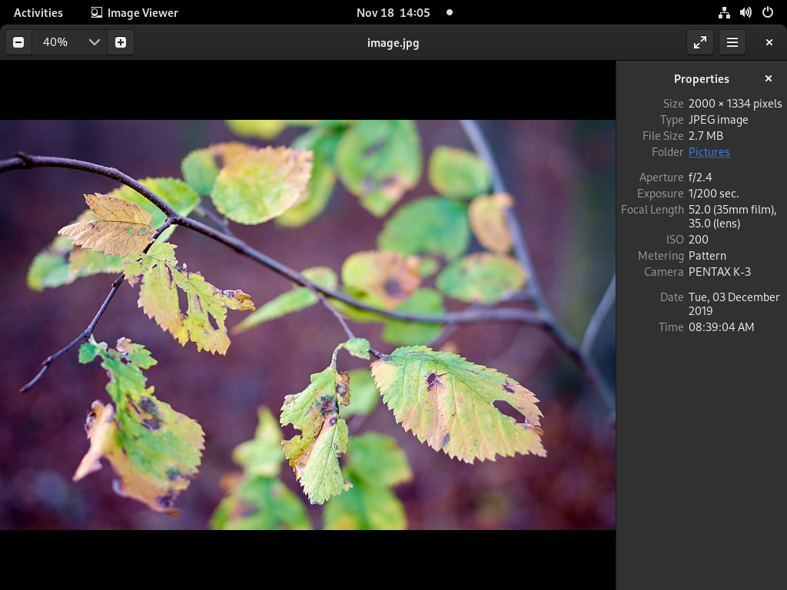Enter fullscreen mode using arrows icon
Viewport: 787px width, 590px height.
click(x=699, y=43)
